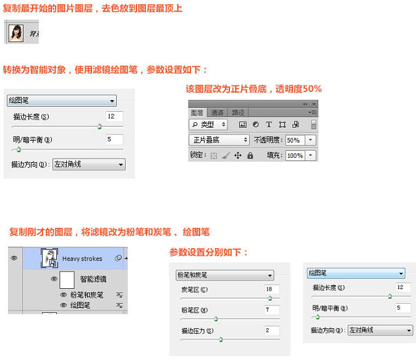The height and width of the screenshot is (361, 416).
Task: Open blending options icon for 绘图笔 filter row
Action: (120, 305)
